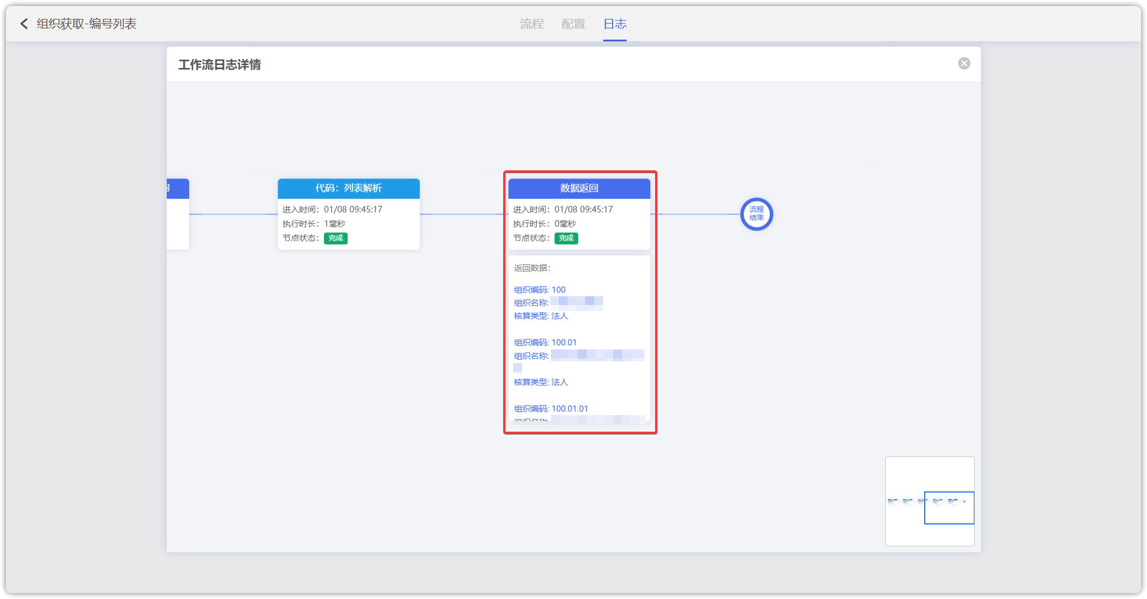Image resolution: width=1147 pixels, height=599 pixels.
Task: Select the 日志 tab
Action: 615,24
